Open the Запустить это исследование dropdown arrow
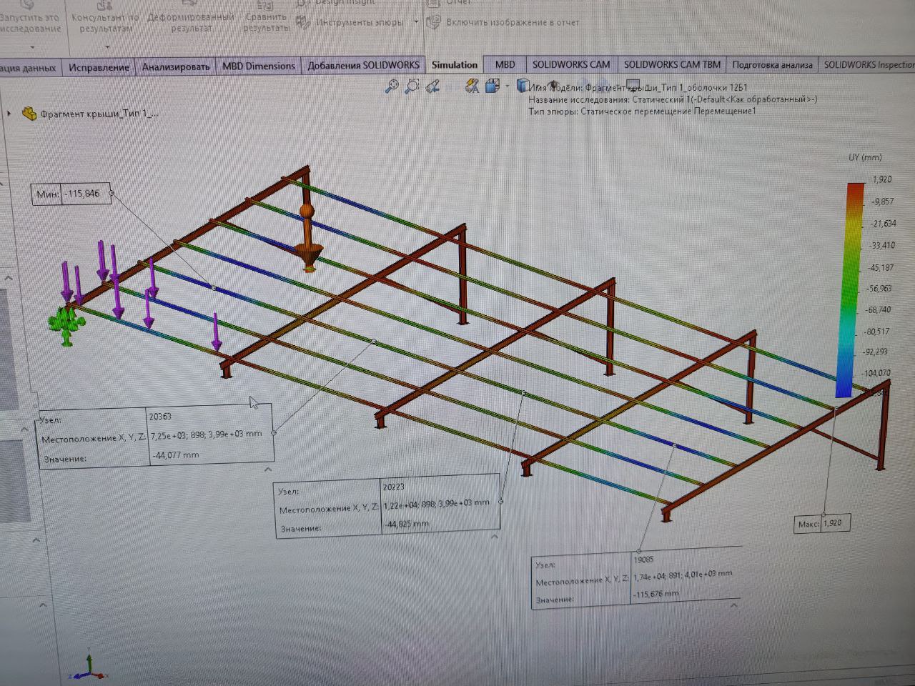915x686 pixels. (x=33, y=47)
